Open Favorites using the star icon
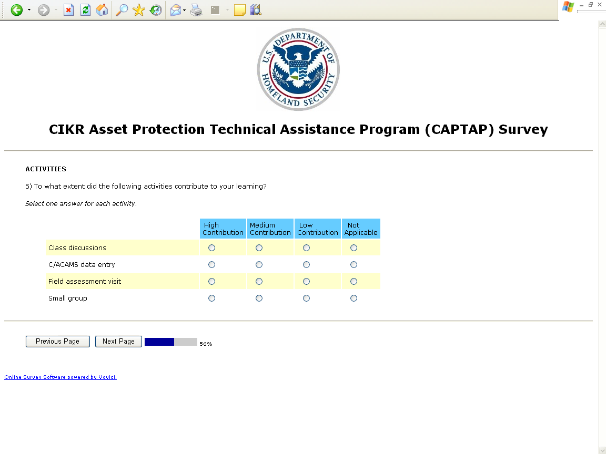606x454 pixels. [x=139, y=10]
